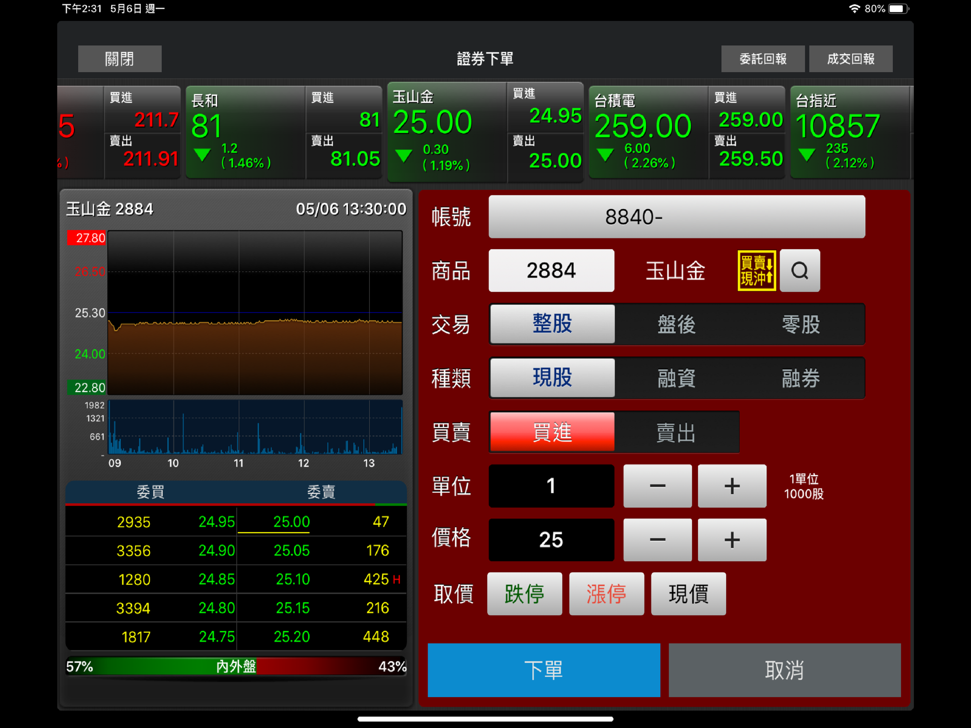This screenshot has width=971, height=728.
Task: Set price to 現價 current price
Action: click(688, 594)
